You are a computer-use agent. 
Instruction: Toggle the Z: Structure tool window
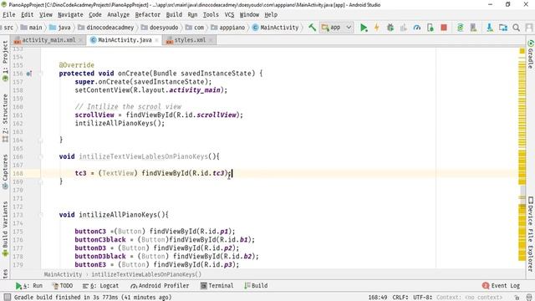[x=5, y=118]
